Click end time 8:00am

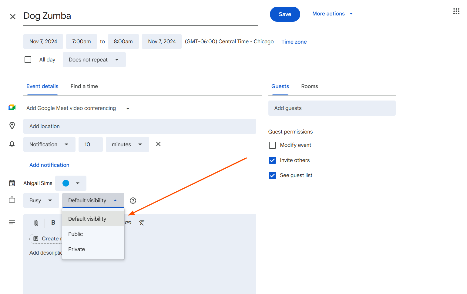click(x=123, y=41)
